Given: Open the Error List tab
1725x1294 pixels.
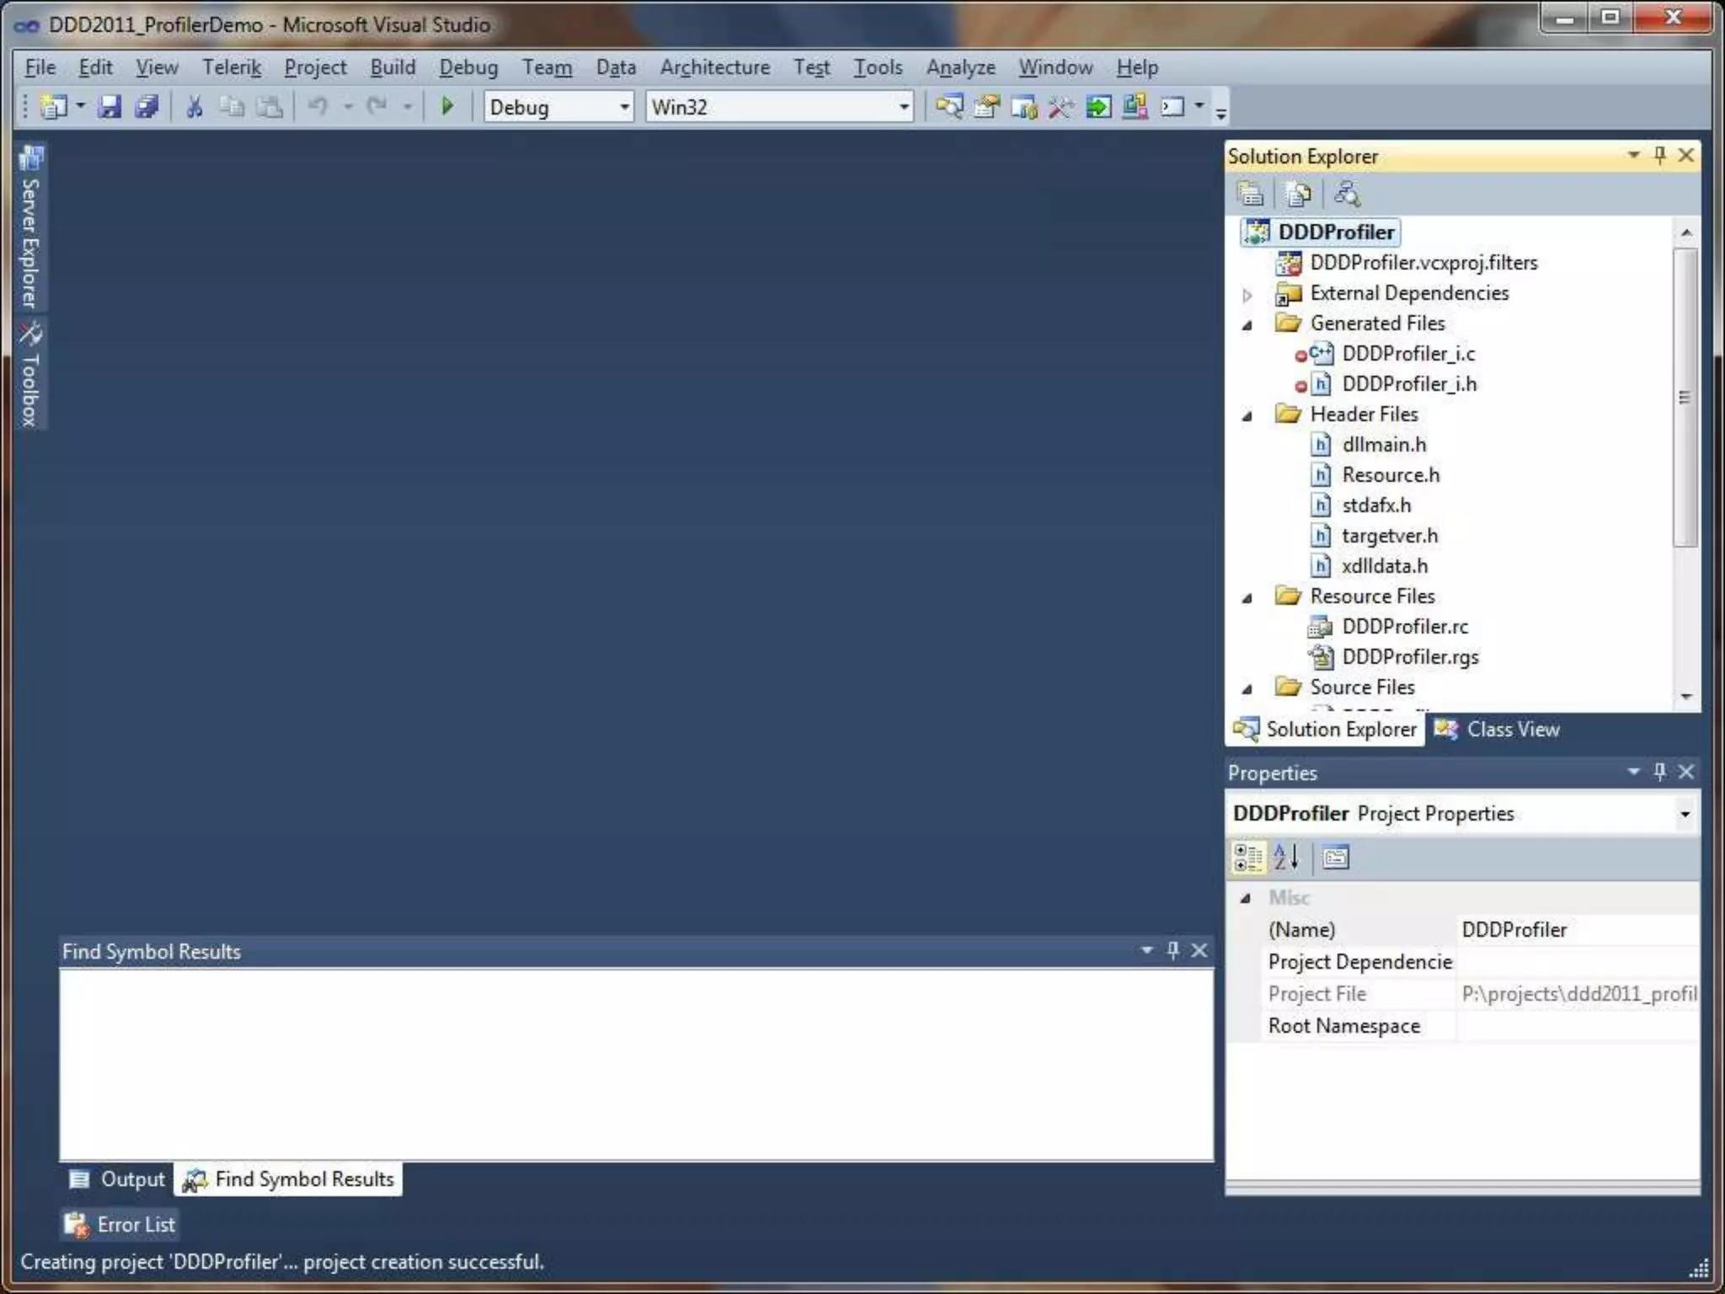Looking at the screenshot, I should tap(120, 1224).
